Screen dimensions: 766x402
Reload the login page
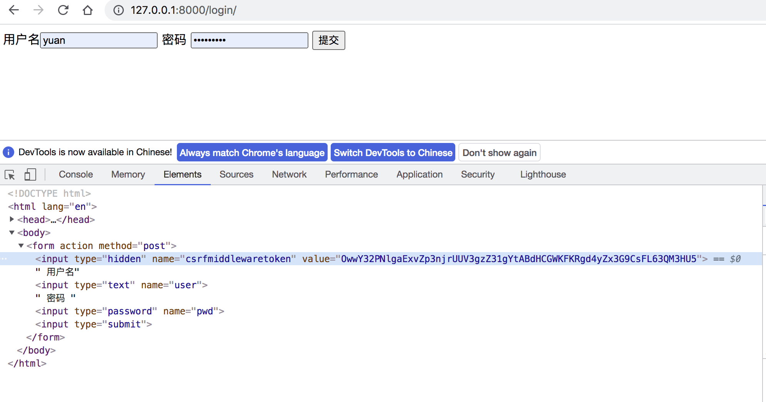click(x=63, y=10)
